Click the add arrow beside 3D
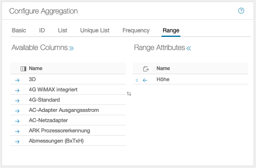This screenshot has height=168, width=256. 17,80
